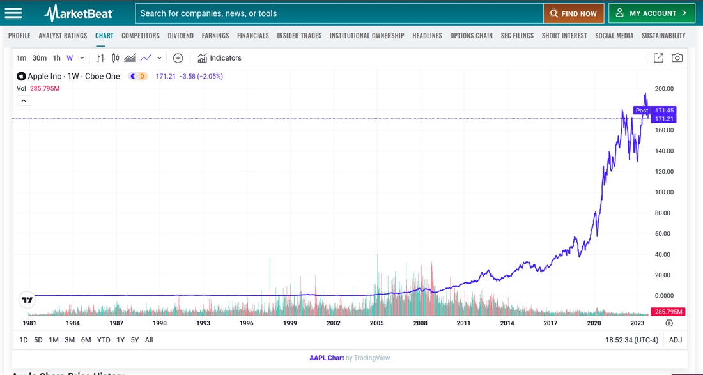This screenshot has width=703, height=375.
Task: Click the TradingView logo on the chart
Action: [27, 300]
